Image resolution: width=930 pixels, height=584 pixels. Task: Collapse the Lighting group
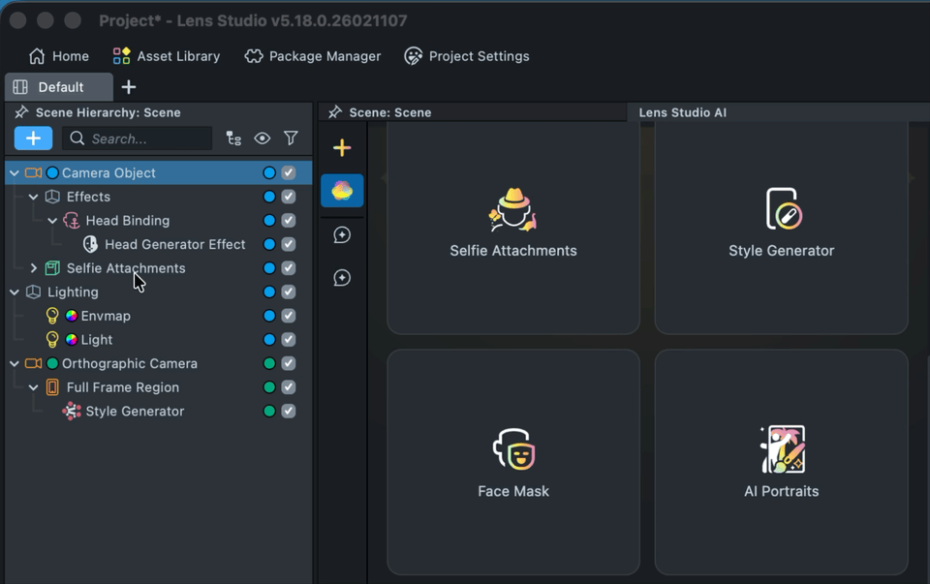pos(15,292)
